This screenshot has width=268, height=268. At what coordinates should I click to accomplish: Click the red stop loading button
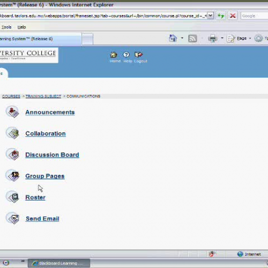coord(233,16)
